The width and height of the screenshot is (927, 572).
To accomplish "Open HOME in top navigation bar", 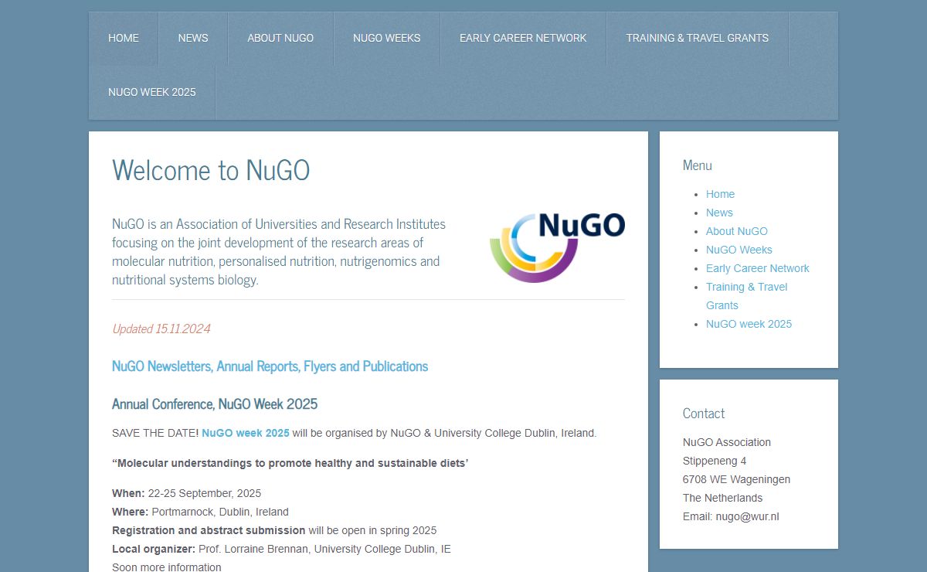I will tap(124, 38).
